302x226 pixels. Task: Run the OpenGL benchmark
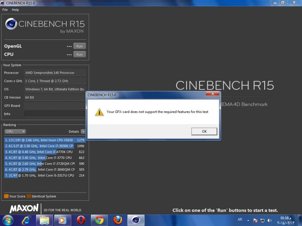coord(79,46)
